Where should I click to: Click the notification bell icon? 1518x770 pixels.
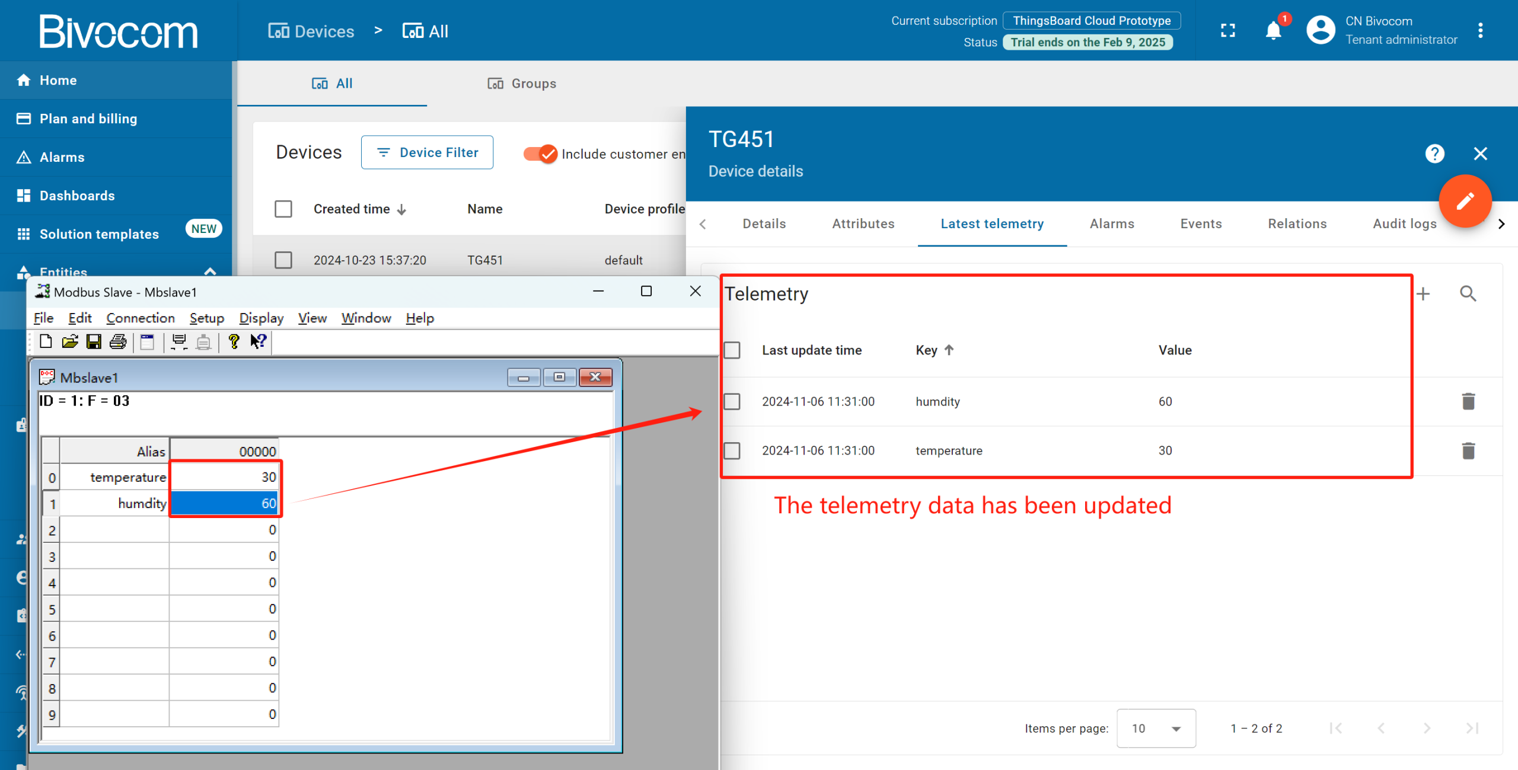[1273, 31]
